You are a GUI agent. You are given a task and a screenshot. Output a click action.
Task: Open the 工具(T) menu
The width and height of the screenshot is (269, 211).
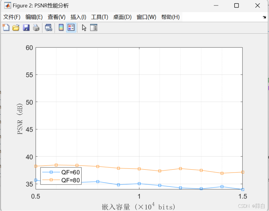point(99,17)
